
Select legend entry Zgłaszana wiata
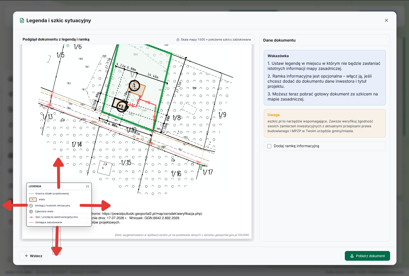tap(44, 211)
